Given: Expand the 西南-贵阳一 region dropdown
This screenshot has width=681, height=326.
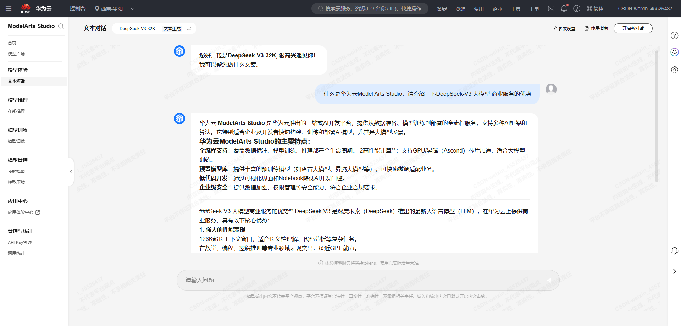Looking at the screenshot, I should coord(115,9).
